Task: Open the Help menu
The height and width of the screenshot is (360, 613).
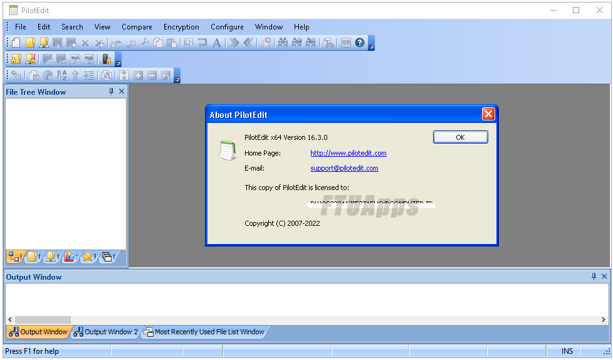Action: click(301, 27)
